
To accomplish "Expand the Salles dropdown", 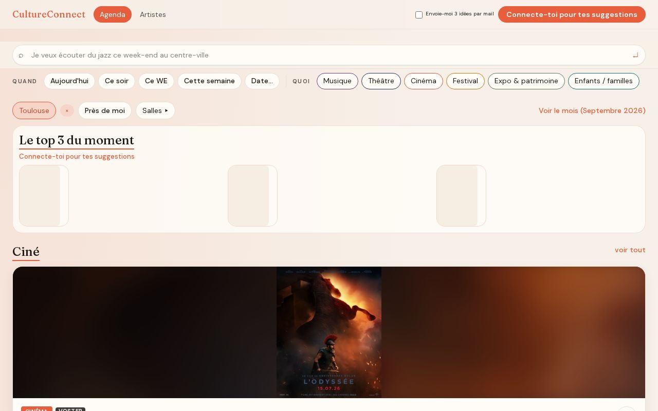I will (155, 110).
